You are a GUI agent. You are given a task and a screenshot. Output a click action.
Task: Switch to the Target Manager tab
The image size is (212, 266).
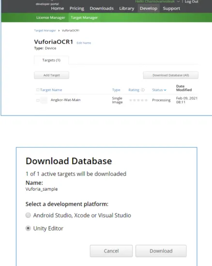click(x=84, y=17)
